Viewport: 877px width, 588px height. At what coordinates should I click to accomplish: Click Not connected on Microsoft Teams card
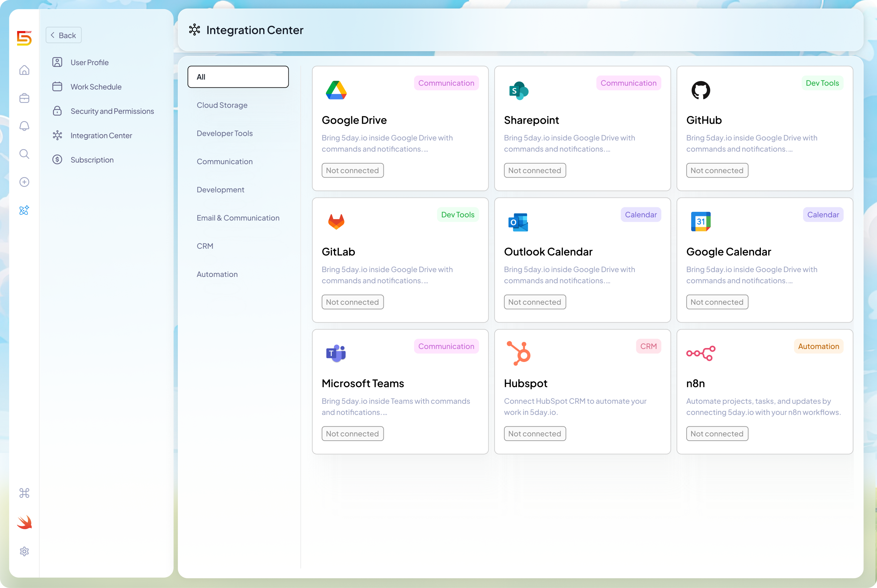click(352, 433)
